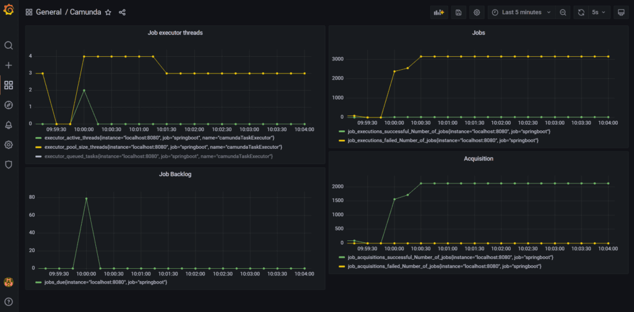Open the Create plus menu in sidebar
The height and width of the screenshot is (312, 634).
click(x=9, y=65)
